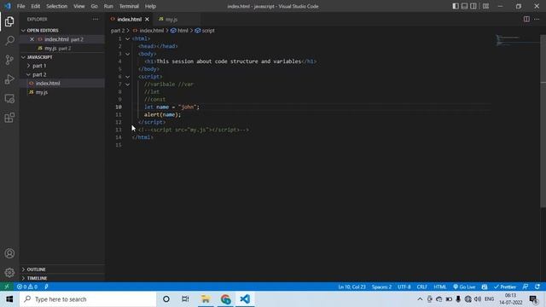
Task: Split the editor to the right
Action: (526, 19)
